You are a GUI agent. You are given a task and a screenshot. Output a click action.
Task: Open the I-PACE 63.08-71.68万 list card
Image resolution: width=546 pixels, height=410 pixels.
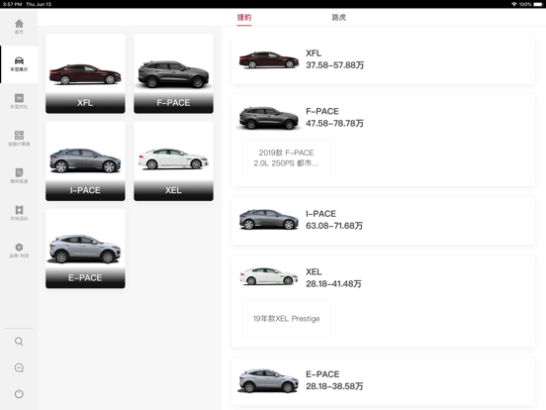[x=383, y=221]
